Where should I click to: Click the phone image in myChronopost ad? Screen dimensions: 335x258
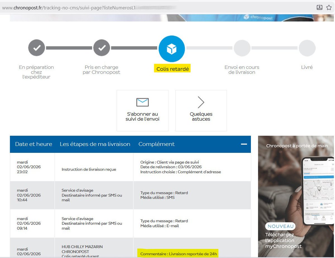(317, 191)
